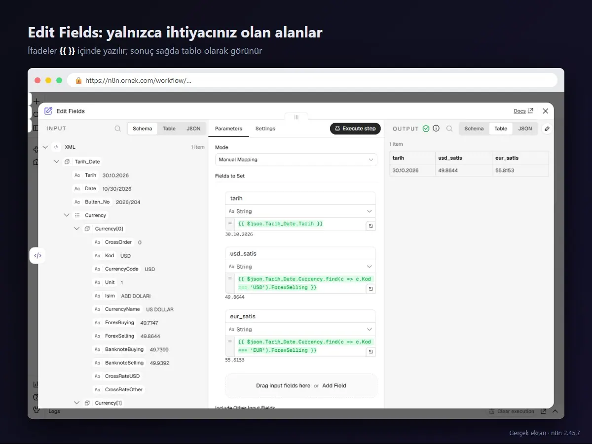
Task: Click the object icon beside Tarih_Date
Action: click(x=67, y=162)
